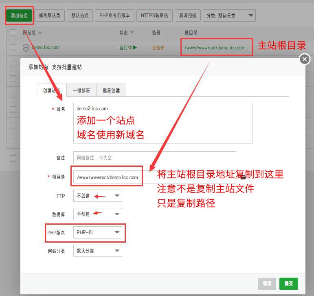The image size is (314, 296).
Task: Click the 备注 remark input field
Action: 155,158
